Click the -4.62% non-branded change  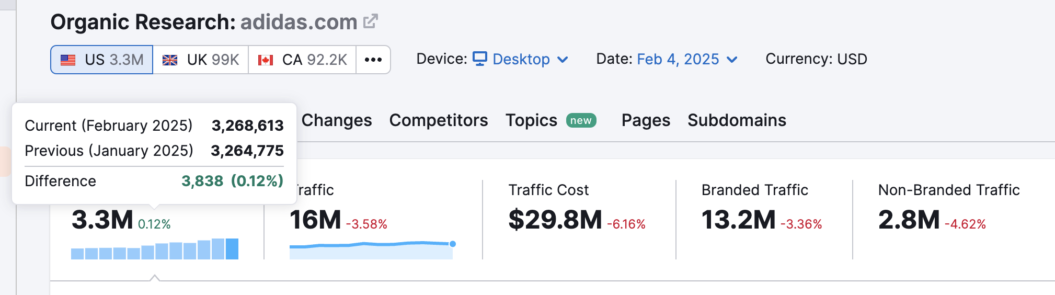pyautogui.click(x=965, y=224)
